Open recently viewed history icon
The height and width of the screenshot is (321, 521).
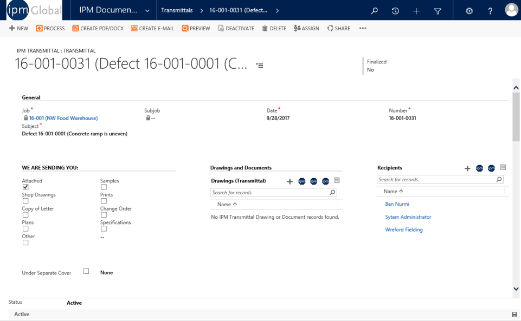coord(395,11)
